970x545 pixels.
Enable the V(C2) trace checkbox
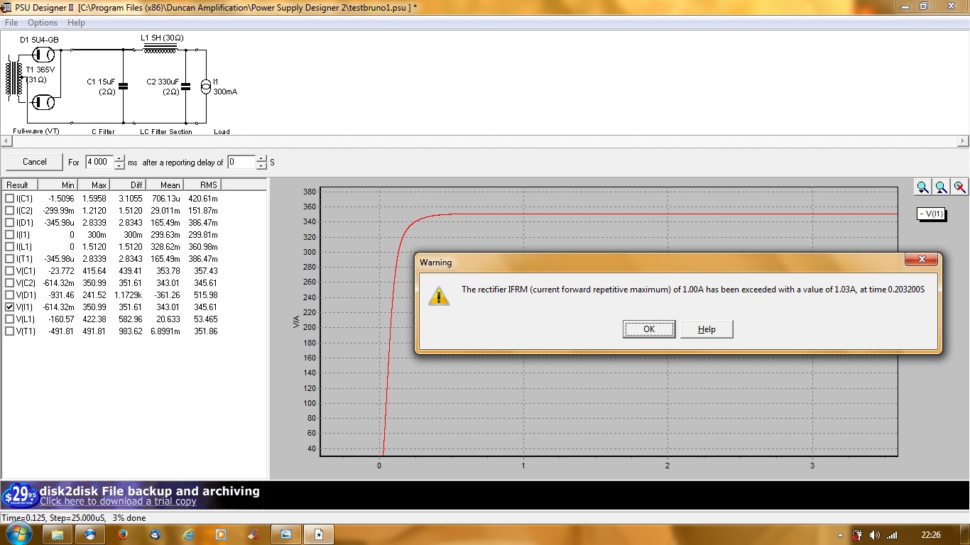click(9, 283)
